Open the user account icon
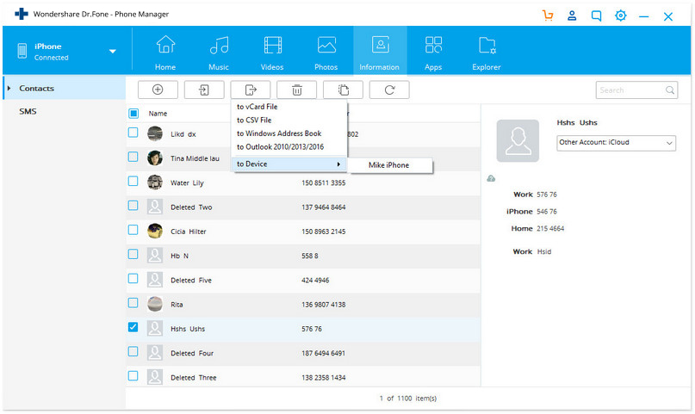This screenshot has width=695, height=414. 572,16
